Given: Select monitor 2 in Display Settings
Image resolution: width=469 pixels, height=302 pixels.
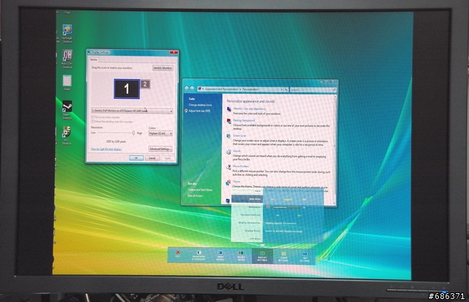Looking at the screenshot, I should click(145, 84).
